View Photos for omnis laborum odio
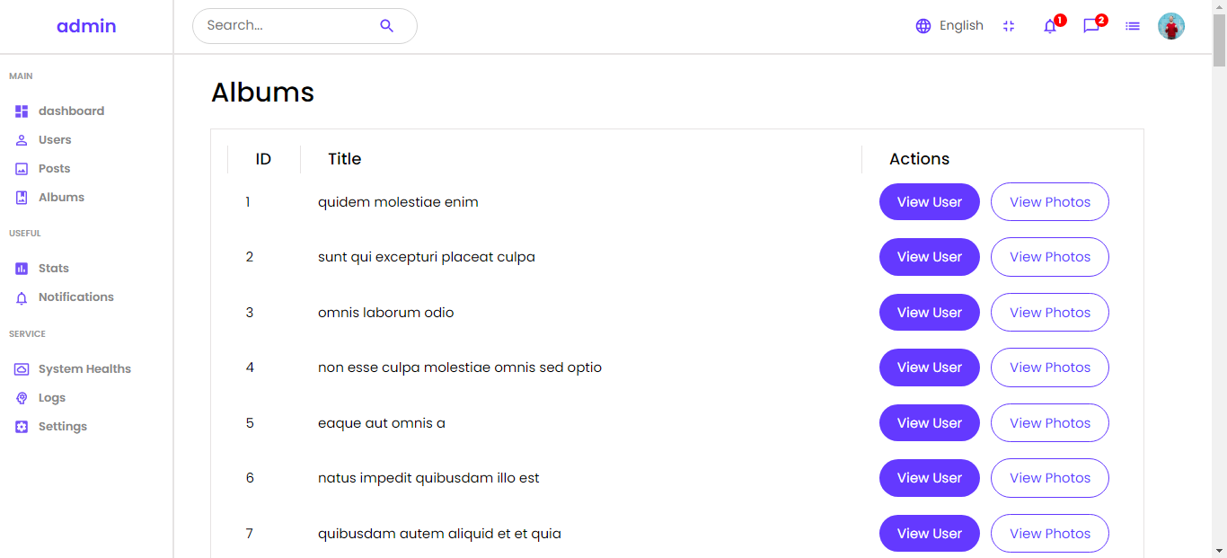The width and height of the screenshot is (1227, 558). coord(1050,313)
